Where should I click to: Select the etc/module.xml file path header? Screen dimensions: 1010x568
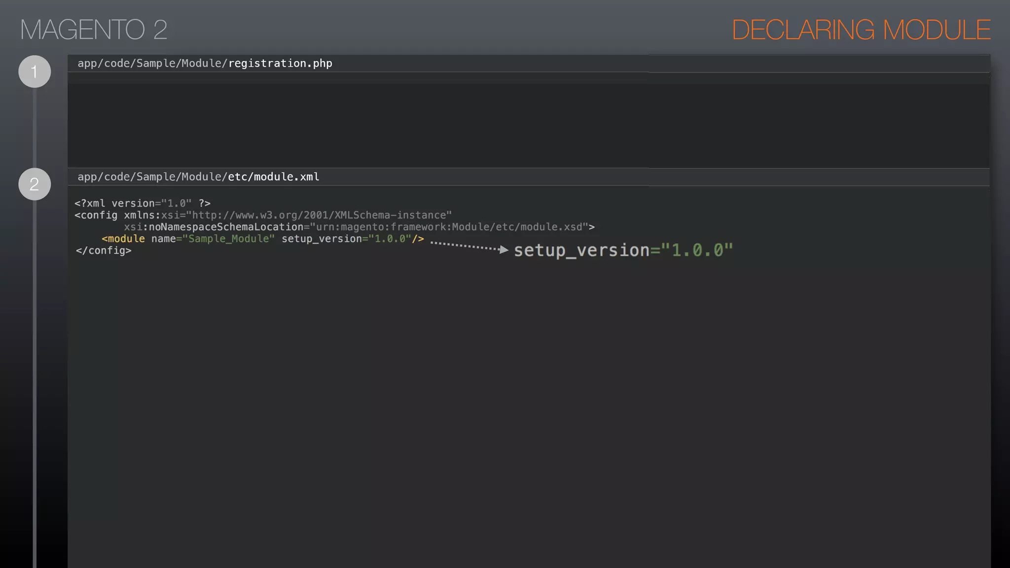[198, 177]
